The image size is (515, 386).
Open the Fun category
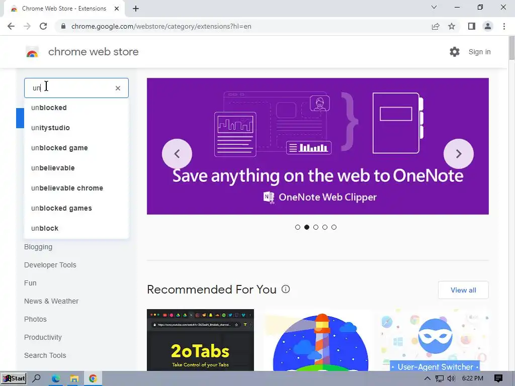point(30,283)
